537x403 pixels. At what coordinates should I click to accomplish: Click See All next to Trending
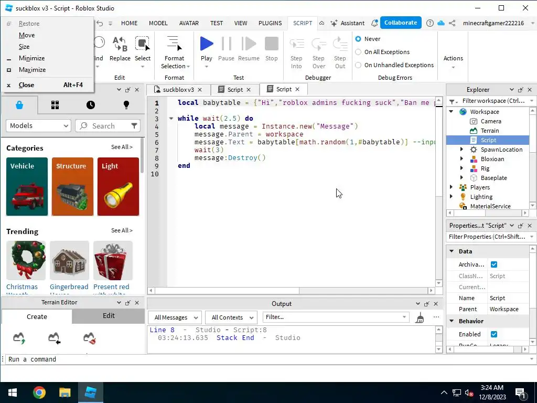(122, 231)
